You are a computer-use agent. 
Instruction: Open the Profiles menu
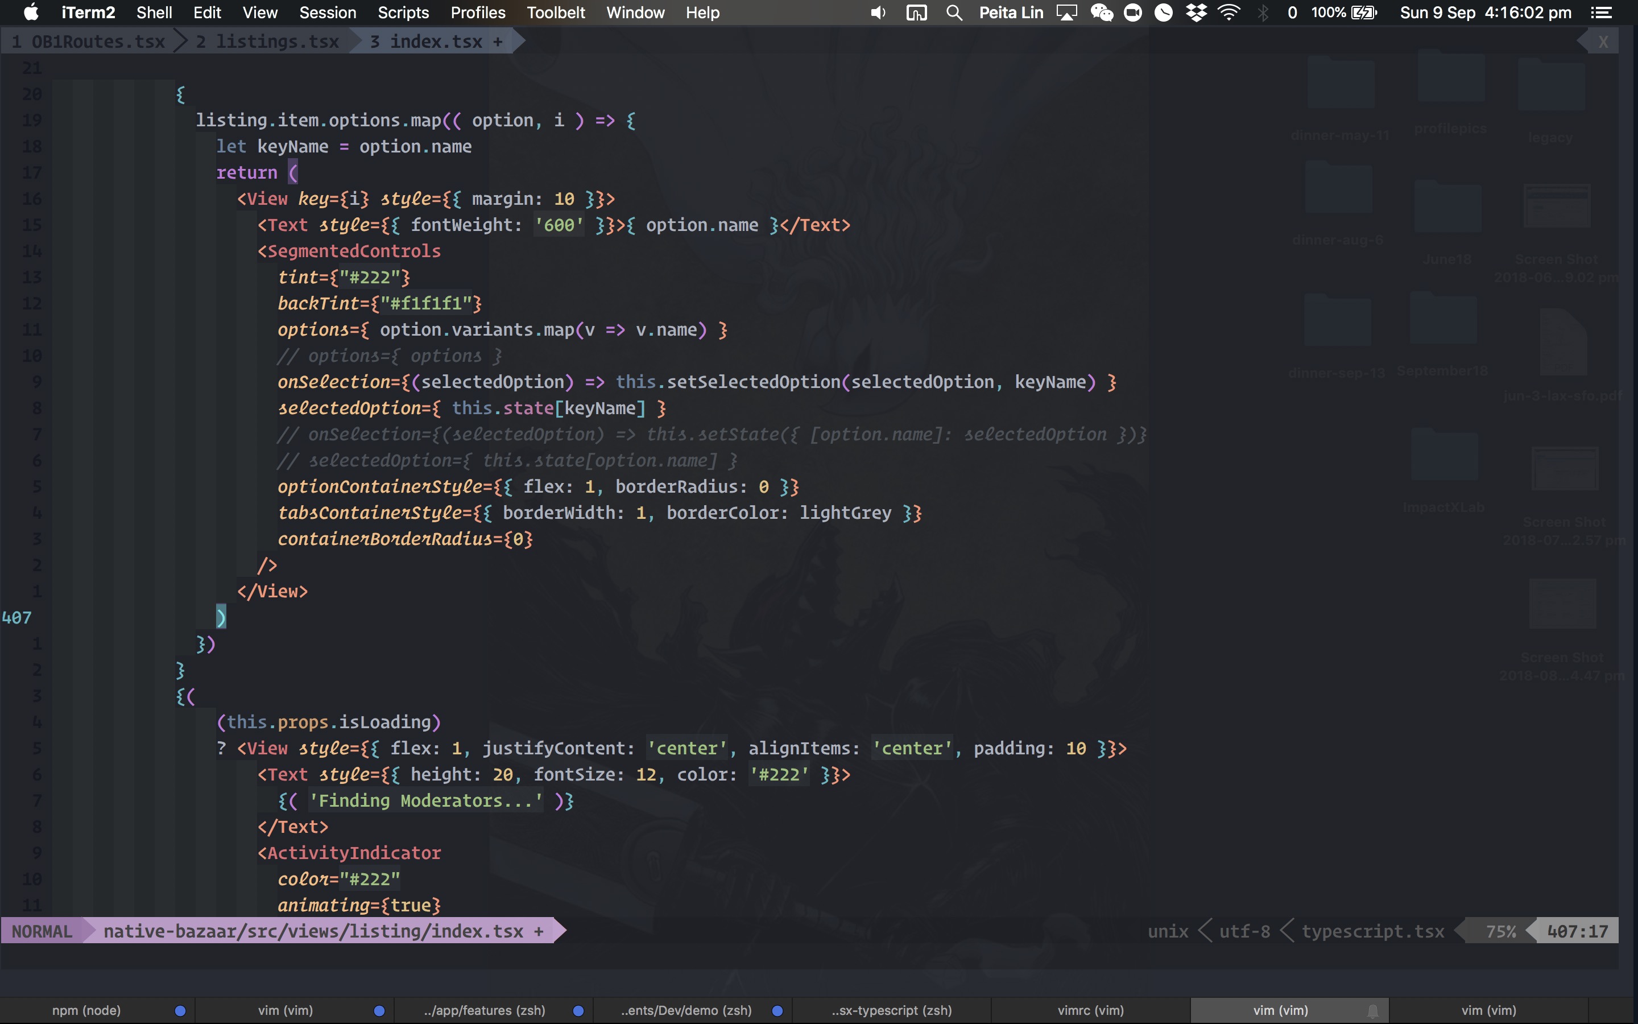click(478, 13)
